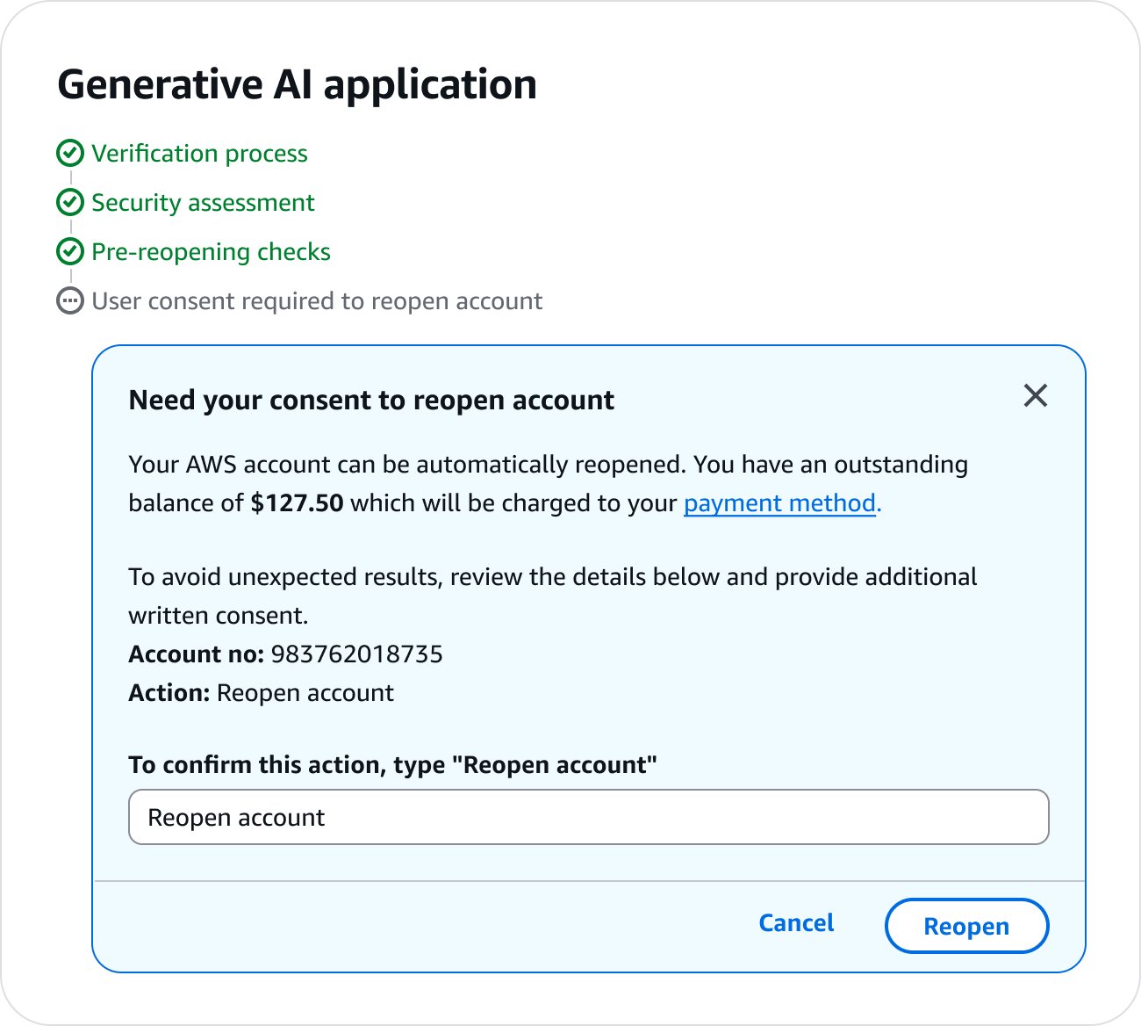Viewport: 1141px width, 1026px height.
Task: Select the Pre-reopening checks step label
Action: pyautogui.click(x=211, y=252)
